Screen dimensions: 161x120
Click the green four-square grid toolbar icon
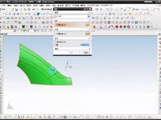pyautogui.click(x=136, y=22)
